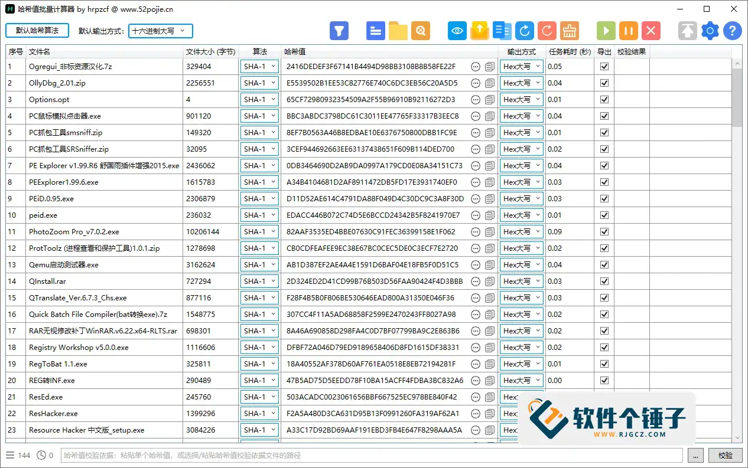The height and width of the screenshot is (468, 748).
Task: Click the orange broom clear-list icon
Action: click(x=570, y=31)
